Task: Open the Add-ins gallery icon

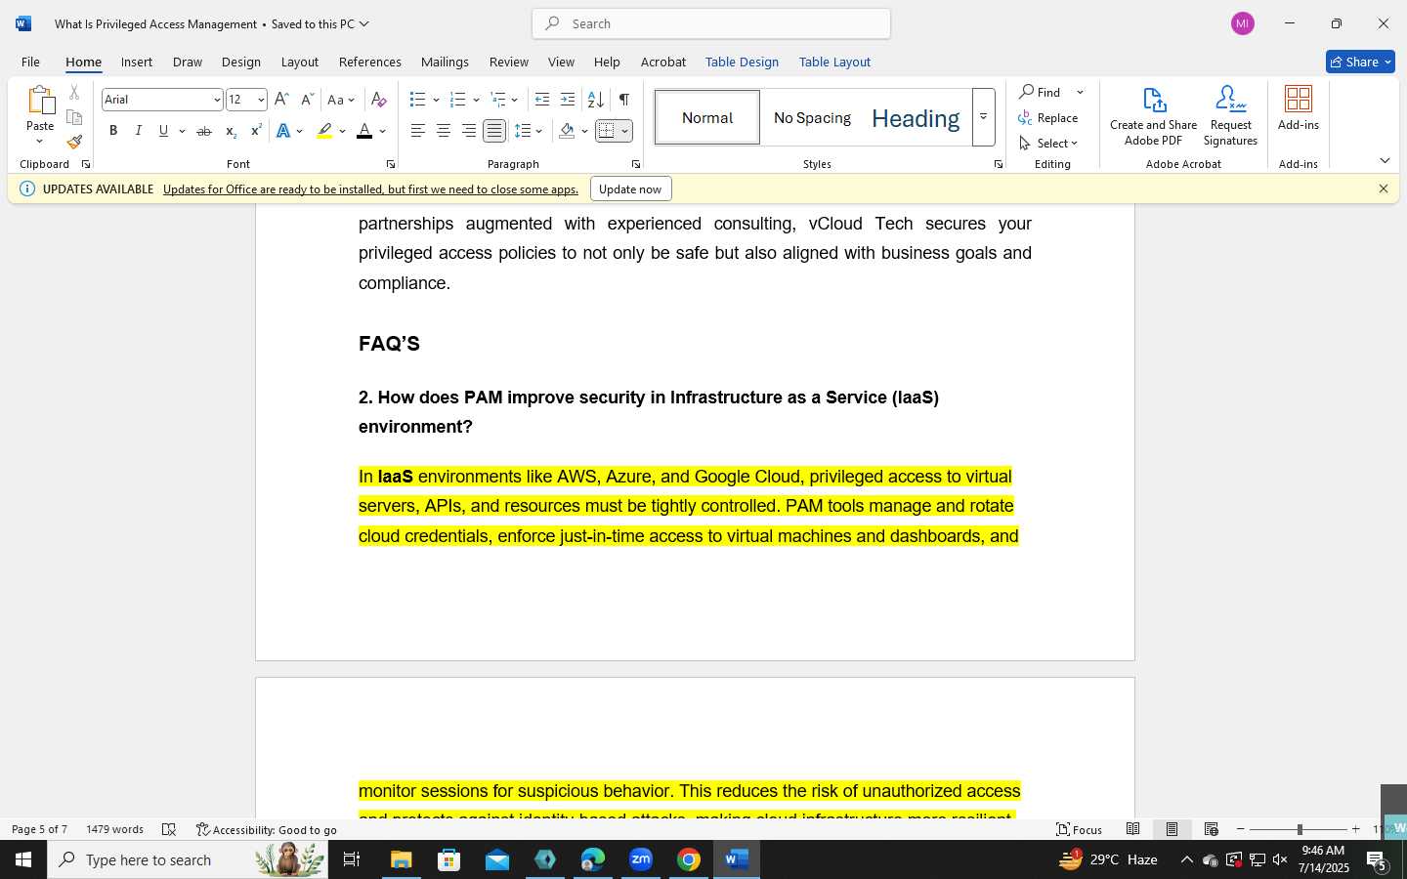Action: pos(1299,107)
